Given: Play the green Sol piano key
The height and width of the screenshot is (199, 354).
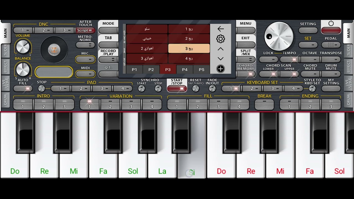Looking at the screenshot, I should (x=133, y=166).
